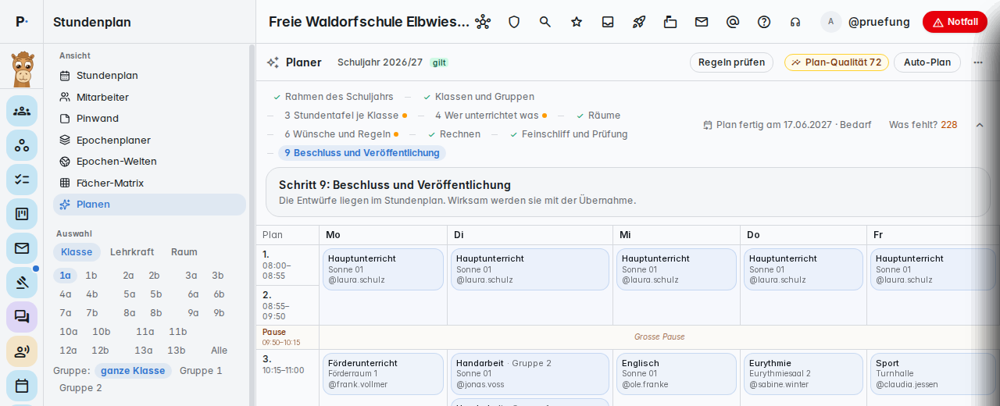
Task: Open Fächer-Matrix view
Action: [149, 183]
